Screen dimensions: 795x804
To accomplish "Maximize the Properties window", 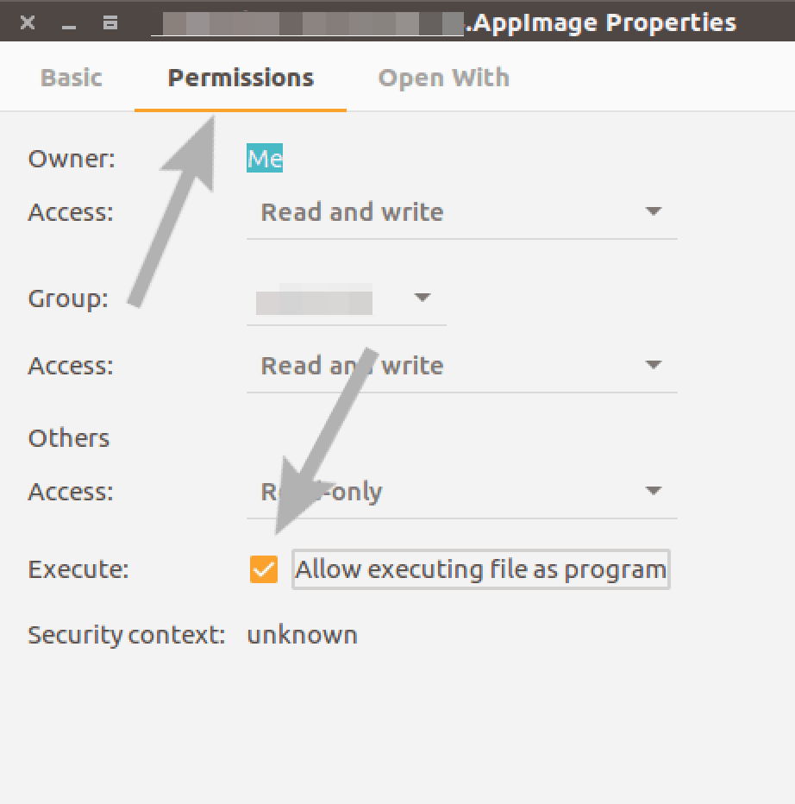I will pyautogui.click(x=110, y=22).
